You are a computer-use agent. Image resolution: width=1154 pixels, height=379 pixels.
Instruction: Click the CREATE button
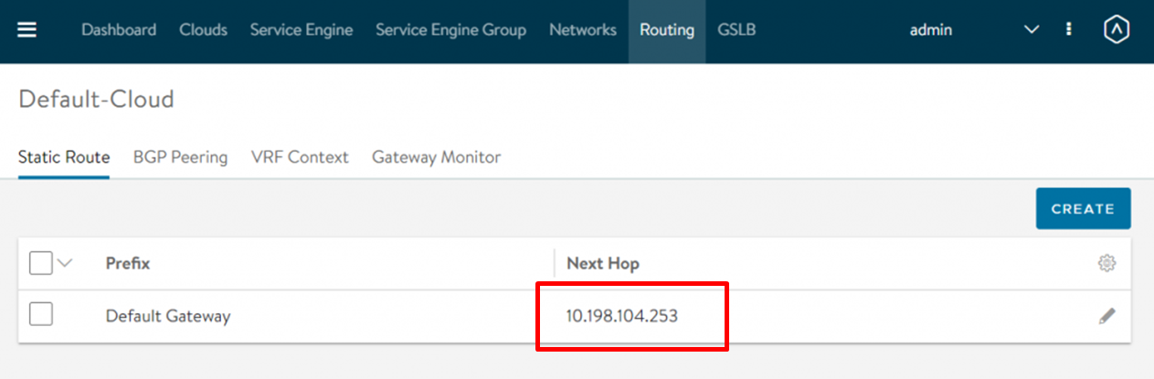pyautogui.click(x=1083, y=209)
